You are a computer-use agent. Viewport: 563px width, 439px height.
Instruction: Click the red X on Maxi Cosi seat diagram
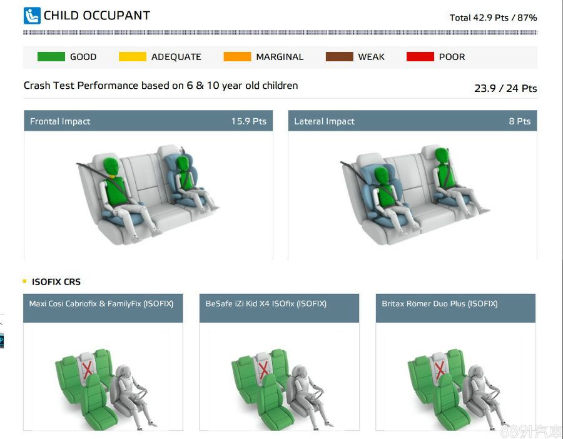click(87, 368)
